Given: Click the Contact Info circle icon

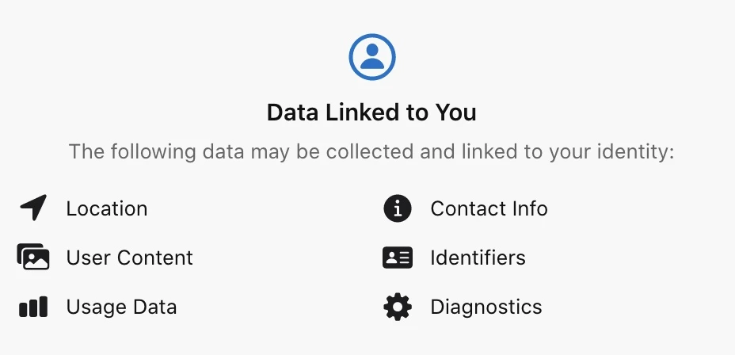Looking at the screenshot, I should [398, 208].
